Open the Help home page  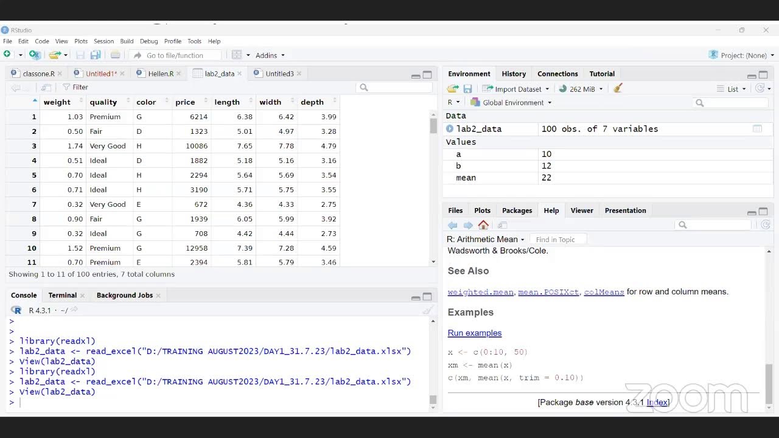(x=483, y=225)
